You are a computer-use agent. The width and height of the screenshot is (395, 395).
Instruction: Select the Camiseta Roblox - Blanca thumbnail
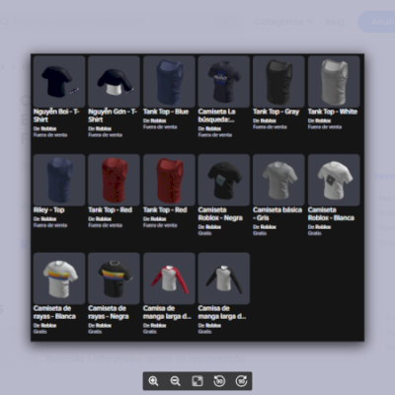(x=334, y=180)
